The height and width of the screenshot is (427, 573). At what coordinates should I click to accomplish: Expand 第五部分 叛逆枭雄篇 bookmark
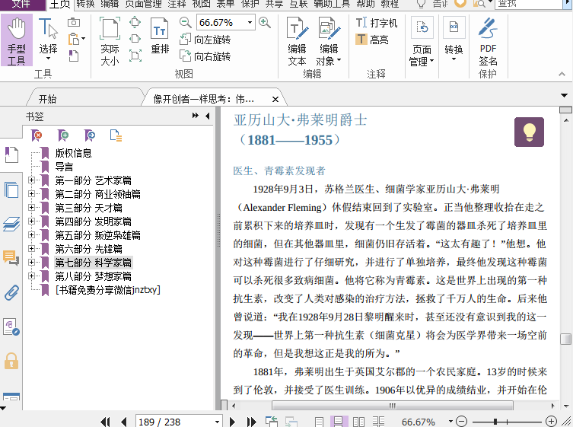(x=31, y=234)
